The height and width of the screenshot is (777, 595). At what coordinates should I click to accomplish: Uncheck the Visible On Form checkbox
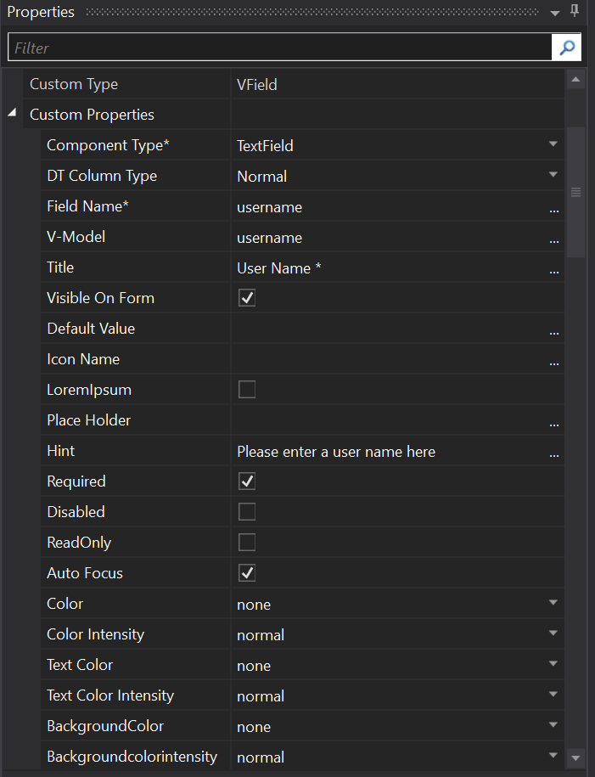click(x=247, y=298)
